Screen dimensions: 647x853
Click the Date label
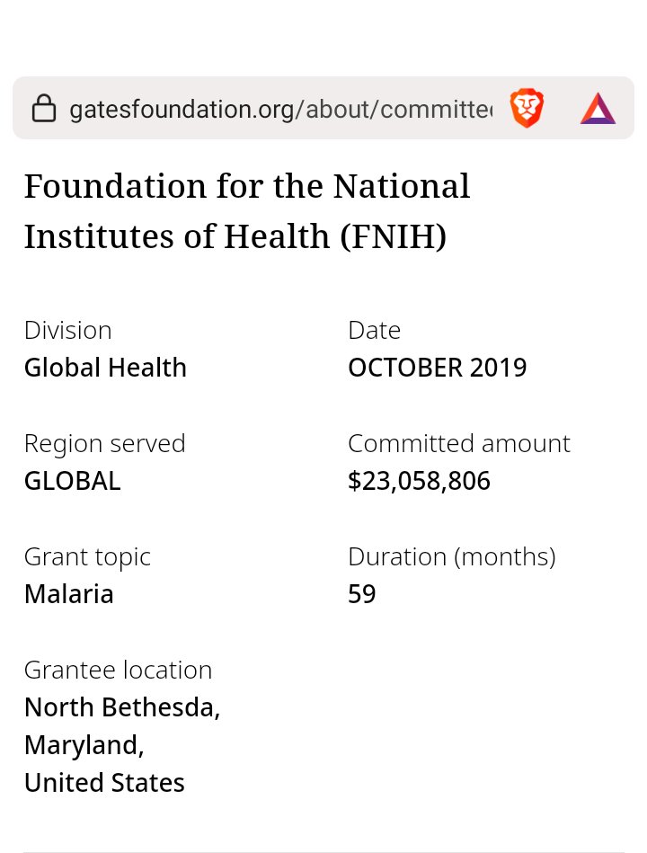(x=374, y=330)
